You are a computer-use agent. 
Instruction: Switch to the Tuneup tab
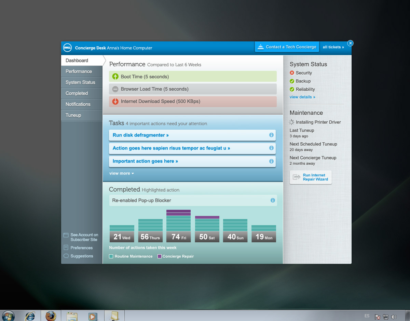(x=82, y=115)
